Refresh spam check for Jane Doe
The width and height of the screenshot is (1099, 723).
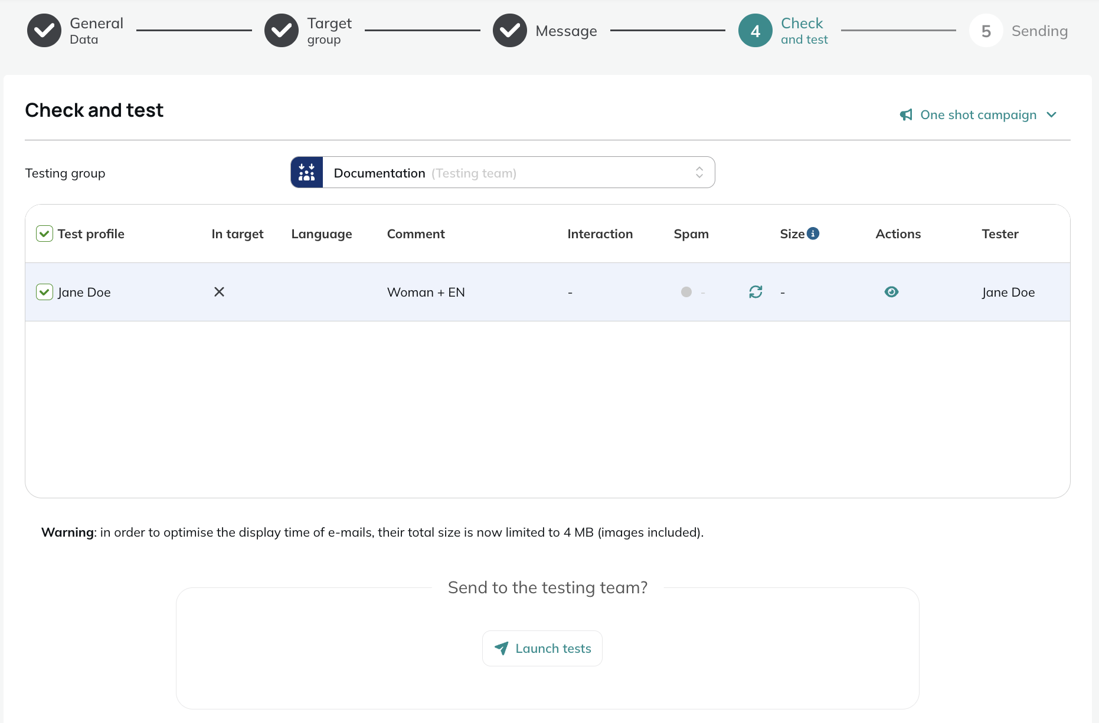tap(755, 292)
